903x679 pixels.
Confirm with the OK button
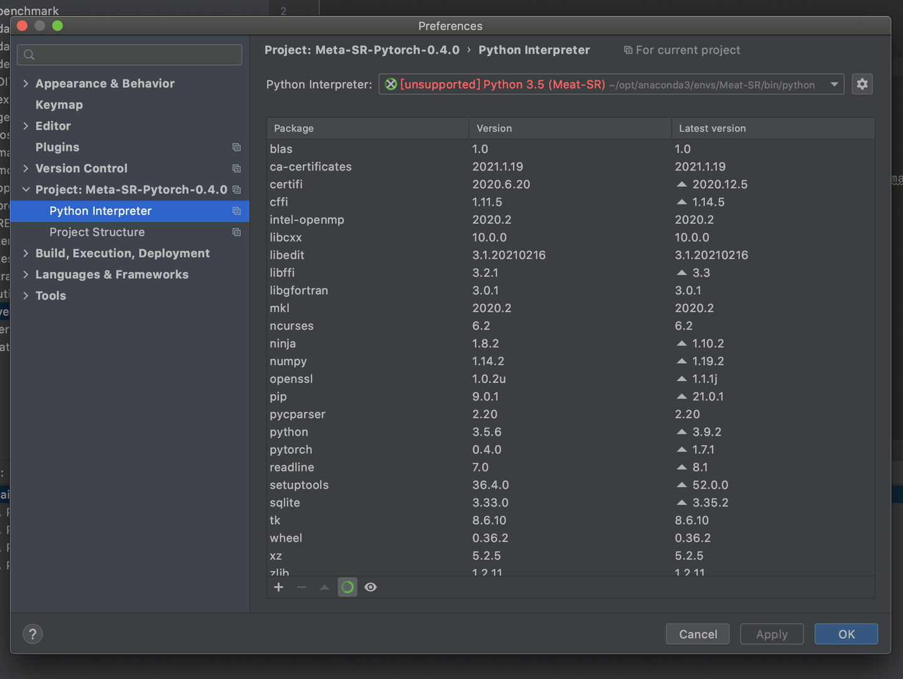tap(846, 634)
